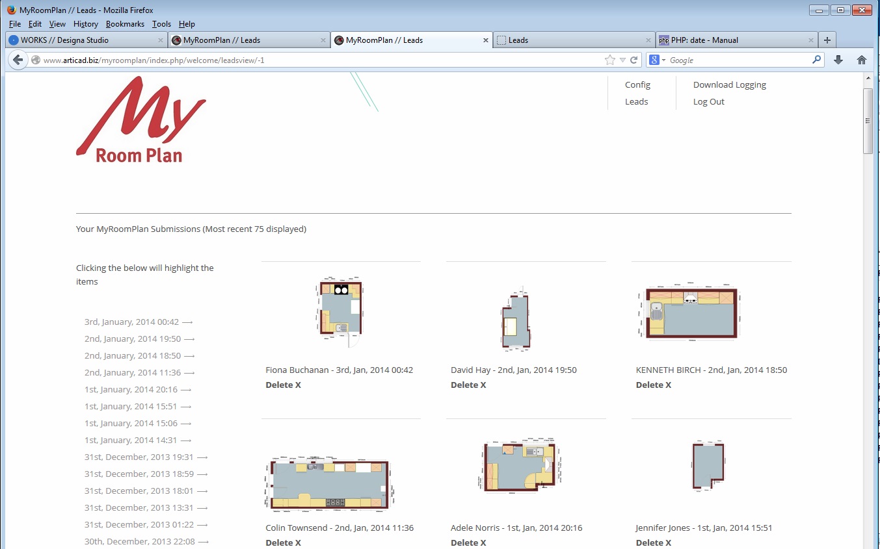Screen dimensions: 880x549
Task: Highlight the 31st, December, 2013 18:01 entry
Action: click(146, 491)
